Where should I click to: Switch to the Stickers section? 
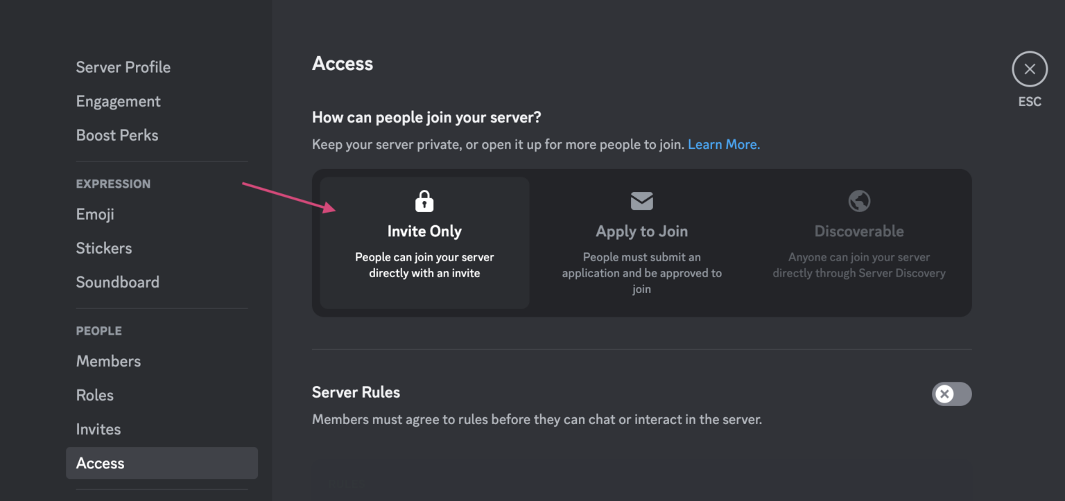[x=104, y=248]
